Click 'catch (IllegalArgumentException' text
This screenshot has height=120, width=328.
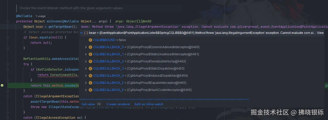51,96
